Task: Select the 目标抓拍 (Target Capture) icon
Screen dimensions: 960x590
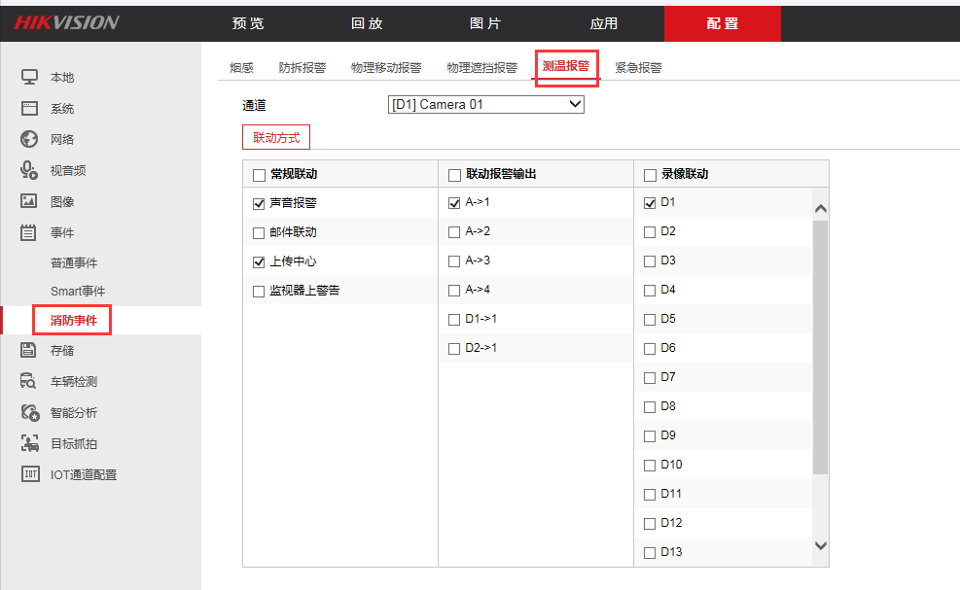Action: (x=27, y=443)
